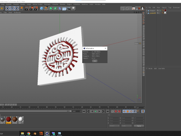Go to previous key button

[x=89, y=111]
